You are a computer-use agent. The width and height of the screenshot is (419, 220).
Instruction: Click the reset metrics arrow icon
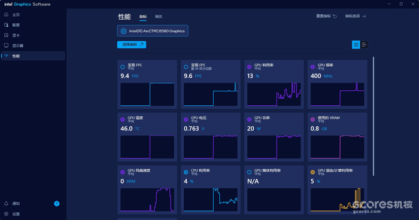click(x=335, y=16)
